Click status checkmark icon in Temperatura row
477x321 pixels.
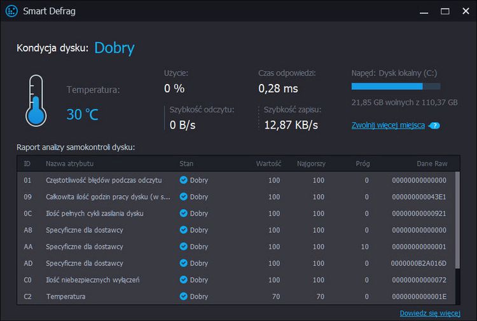[x=183, y=296]
